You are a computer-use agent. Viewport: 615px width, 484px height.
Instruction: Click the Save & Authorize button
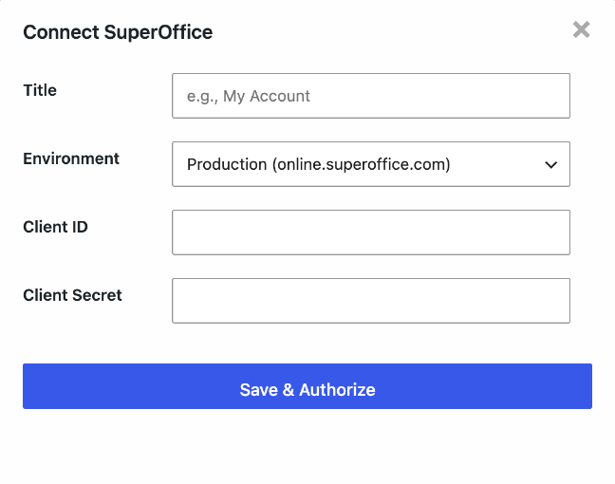(307, 386)
